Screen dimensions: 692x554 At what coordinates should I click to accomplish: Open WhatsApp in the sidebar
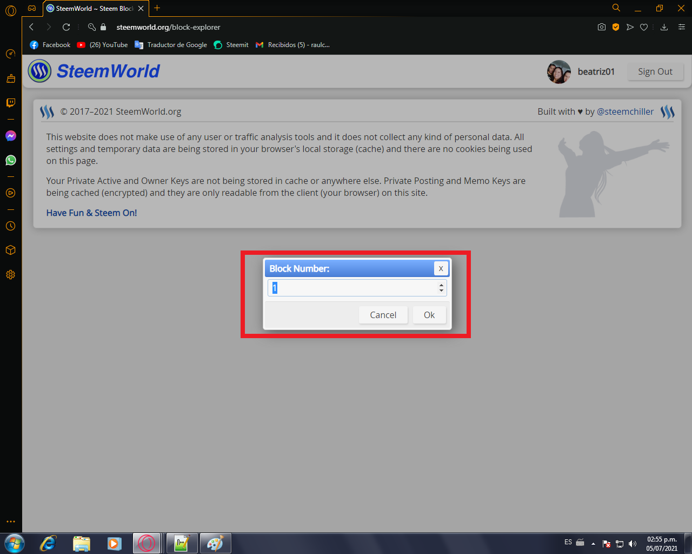(11, 160)
